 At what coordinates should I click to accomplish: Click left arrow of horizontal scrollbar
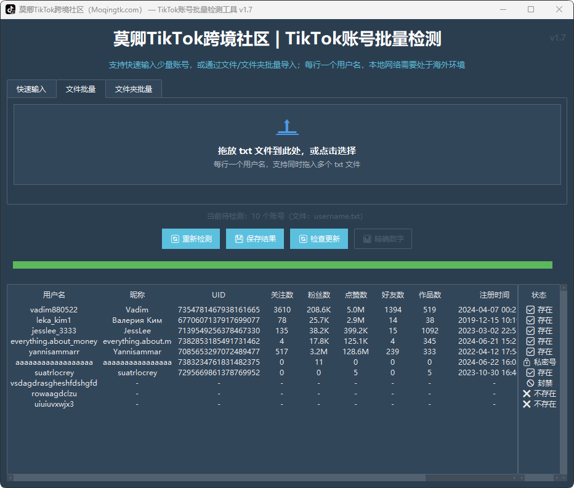(10, 478)
